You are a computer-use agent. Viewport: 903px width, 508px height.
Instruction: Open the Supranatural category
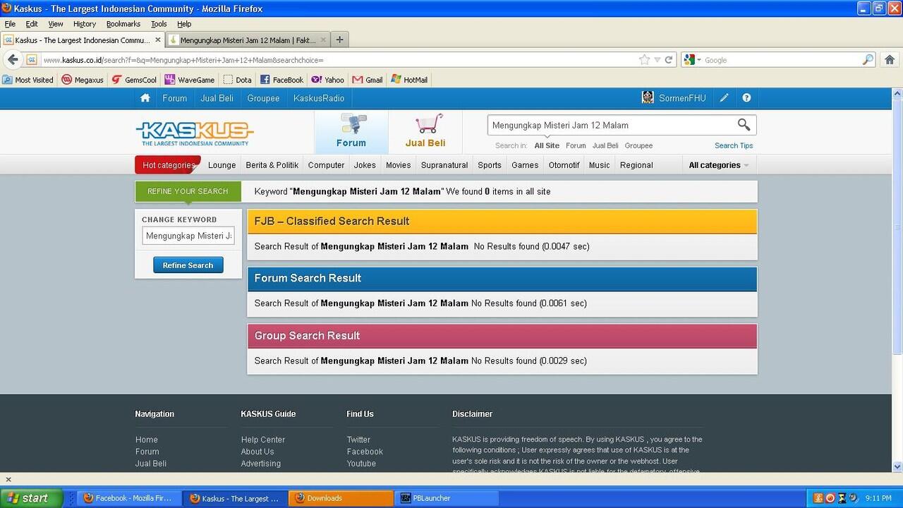pyautogui.click(x=444, y=165)
